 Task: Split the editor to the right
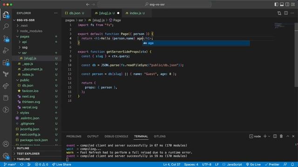(x=286, y=13)
